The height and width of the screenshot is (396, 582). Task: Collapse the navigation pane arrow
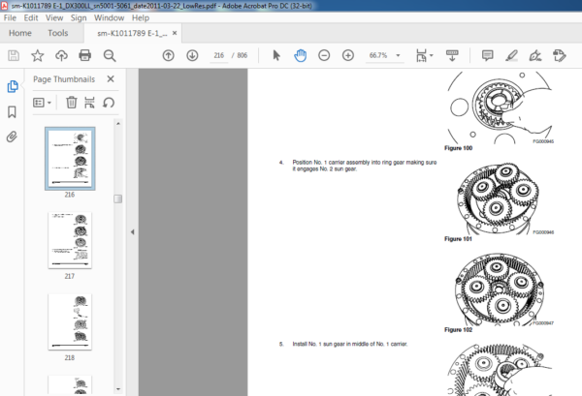[133, 232]
